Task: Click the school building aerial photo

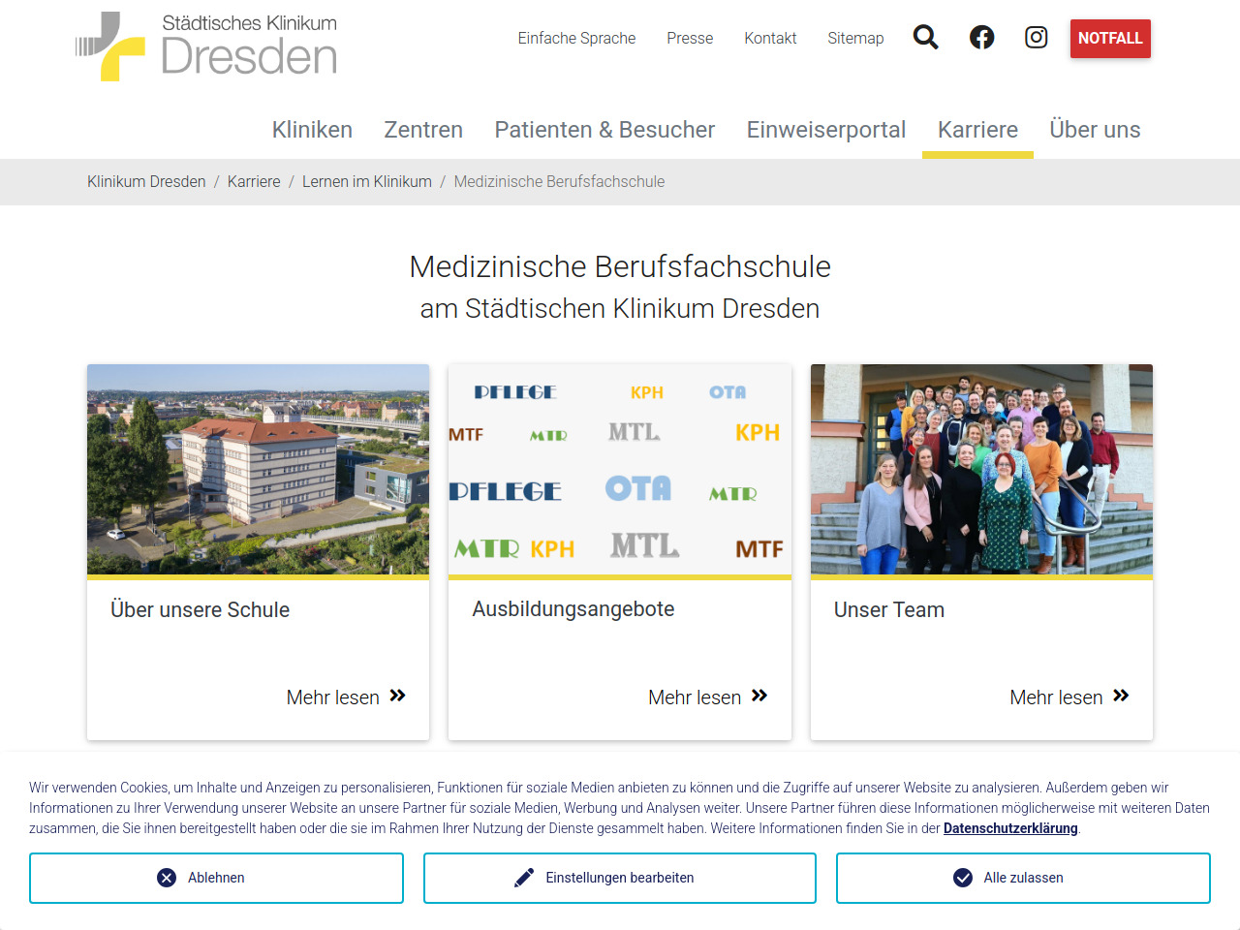Action: [258, 470]
